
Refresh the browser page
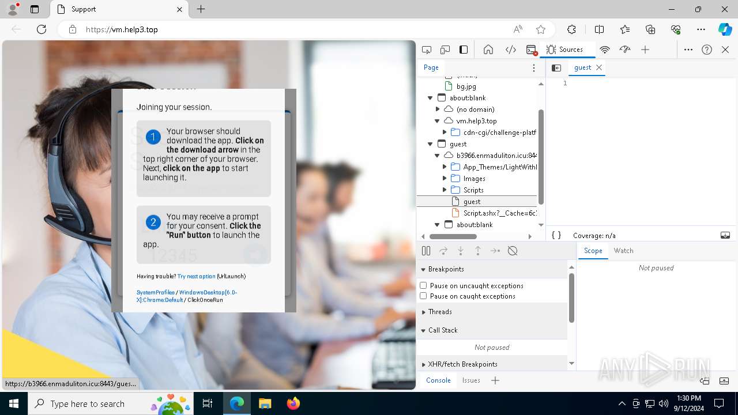(42, 29)
